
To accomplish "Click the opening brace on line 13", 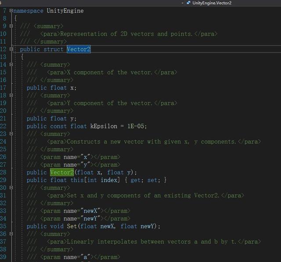I will point(22,57).
